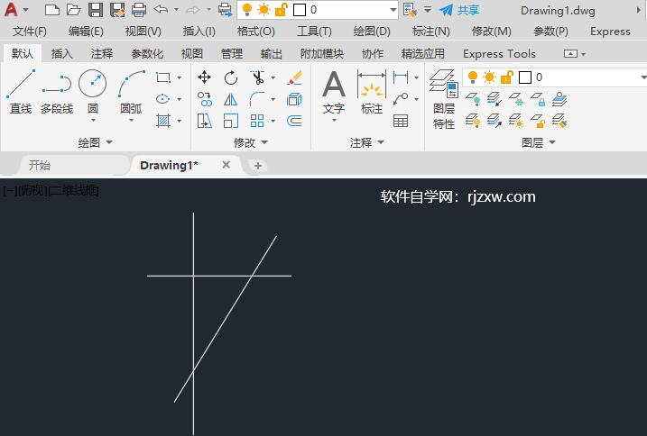
Task: Click the 俯视 view control label
Action: pos(33,191)
